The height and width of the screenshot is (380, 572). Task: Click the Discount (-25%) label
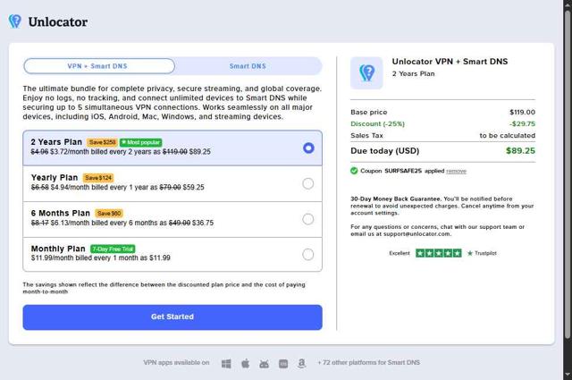tap(377, 123)
